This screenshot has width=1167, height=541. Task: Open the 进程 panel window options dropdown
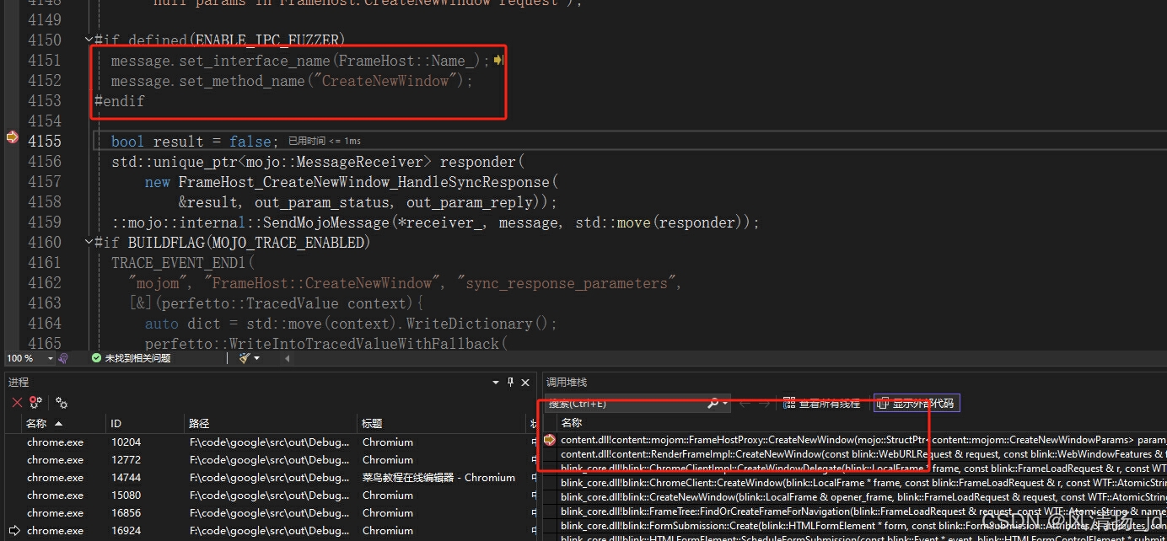coord(496,383)
